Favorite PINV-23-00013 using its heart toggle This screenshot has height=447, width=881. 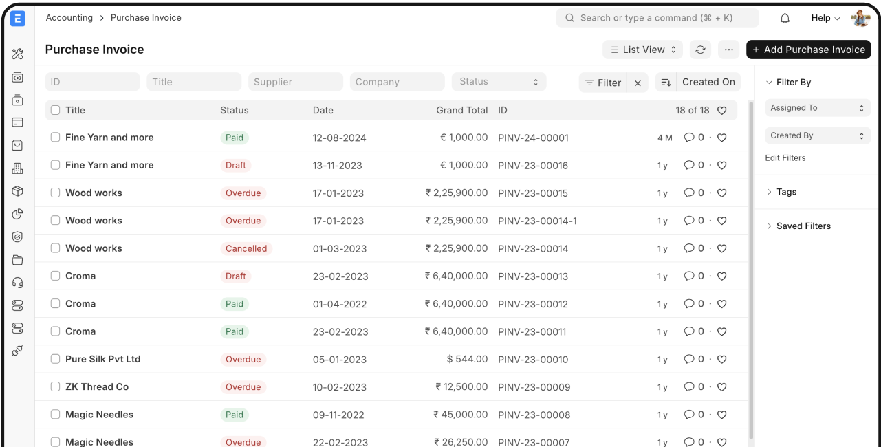(721, 276)
